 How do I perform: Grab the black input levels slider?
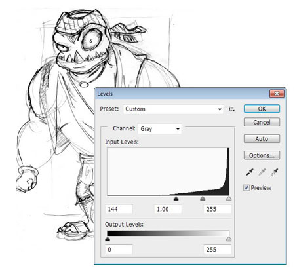click(x=176, y=199)
